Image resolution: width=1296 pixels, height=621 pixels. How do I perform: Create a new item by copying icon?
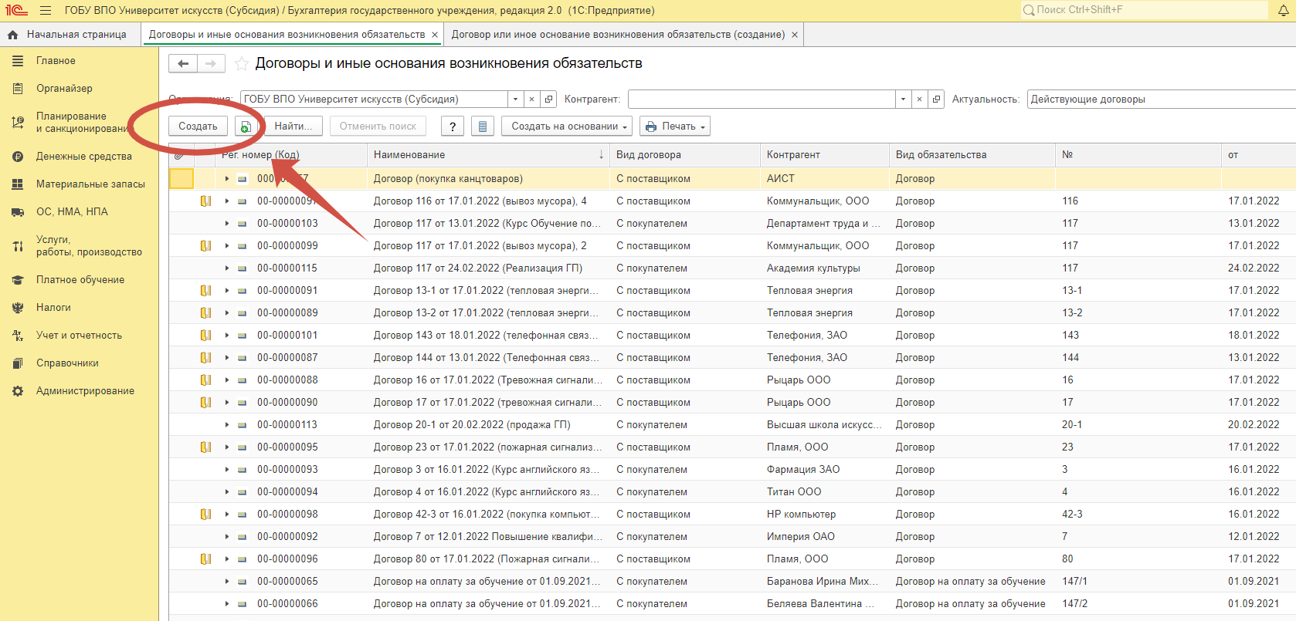coord(246,127)
